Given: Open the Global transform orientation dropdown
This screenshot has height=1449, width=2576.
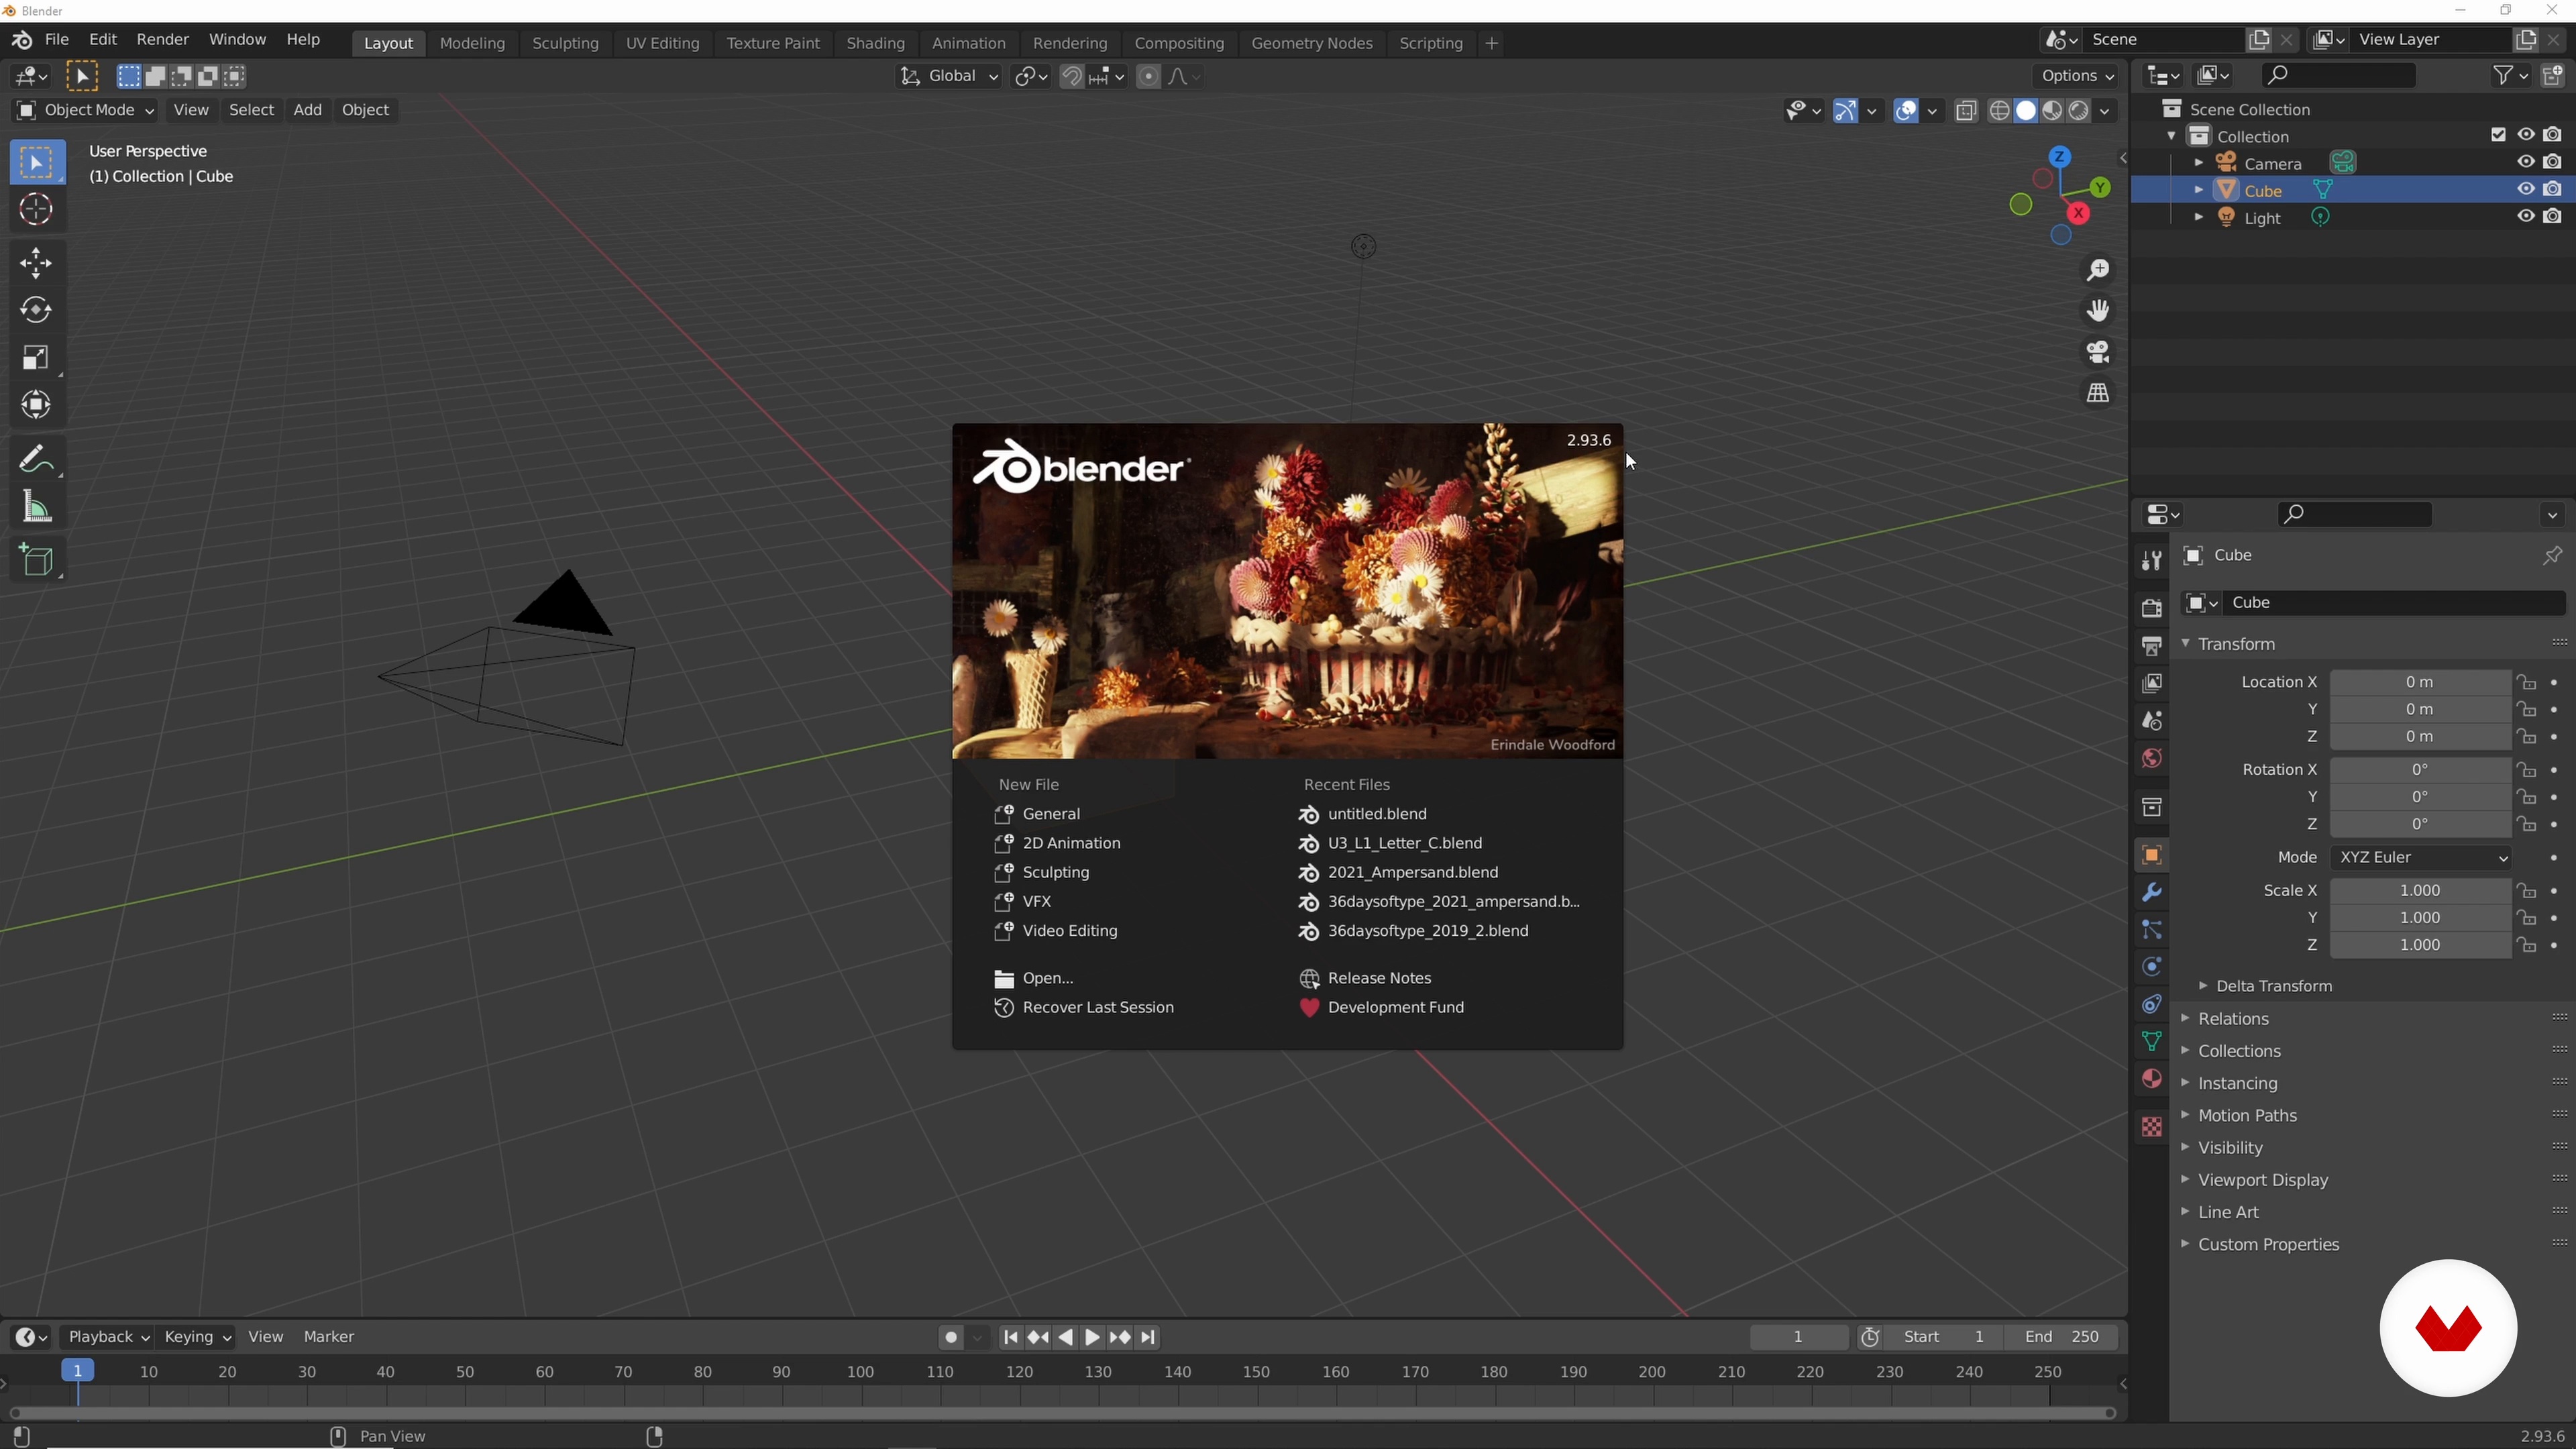Looking at the screenshot, I should click(948, 77).
